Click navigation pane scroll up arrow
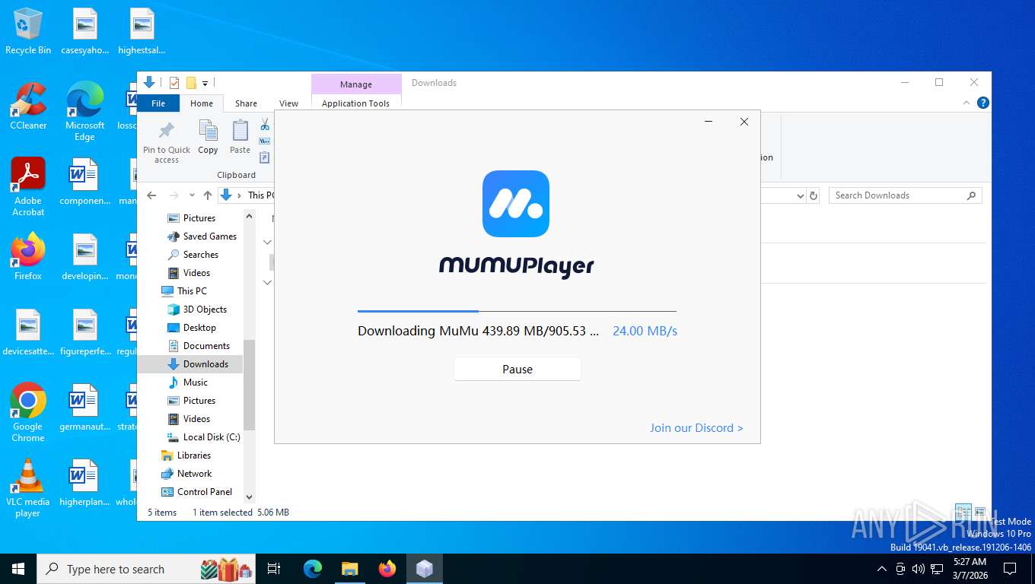 click(x=249, y=217)
